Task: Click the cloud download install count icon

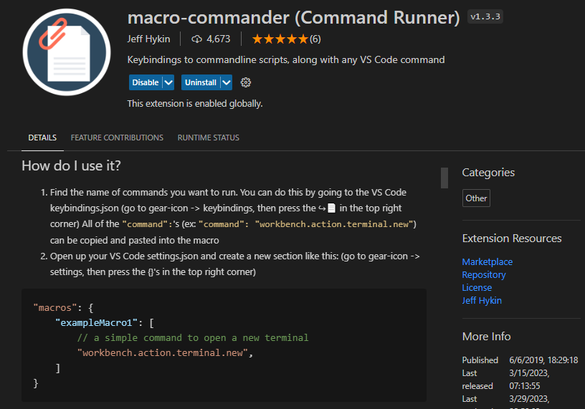Action: (197, 39)
